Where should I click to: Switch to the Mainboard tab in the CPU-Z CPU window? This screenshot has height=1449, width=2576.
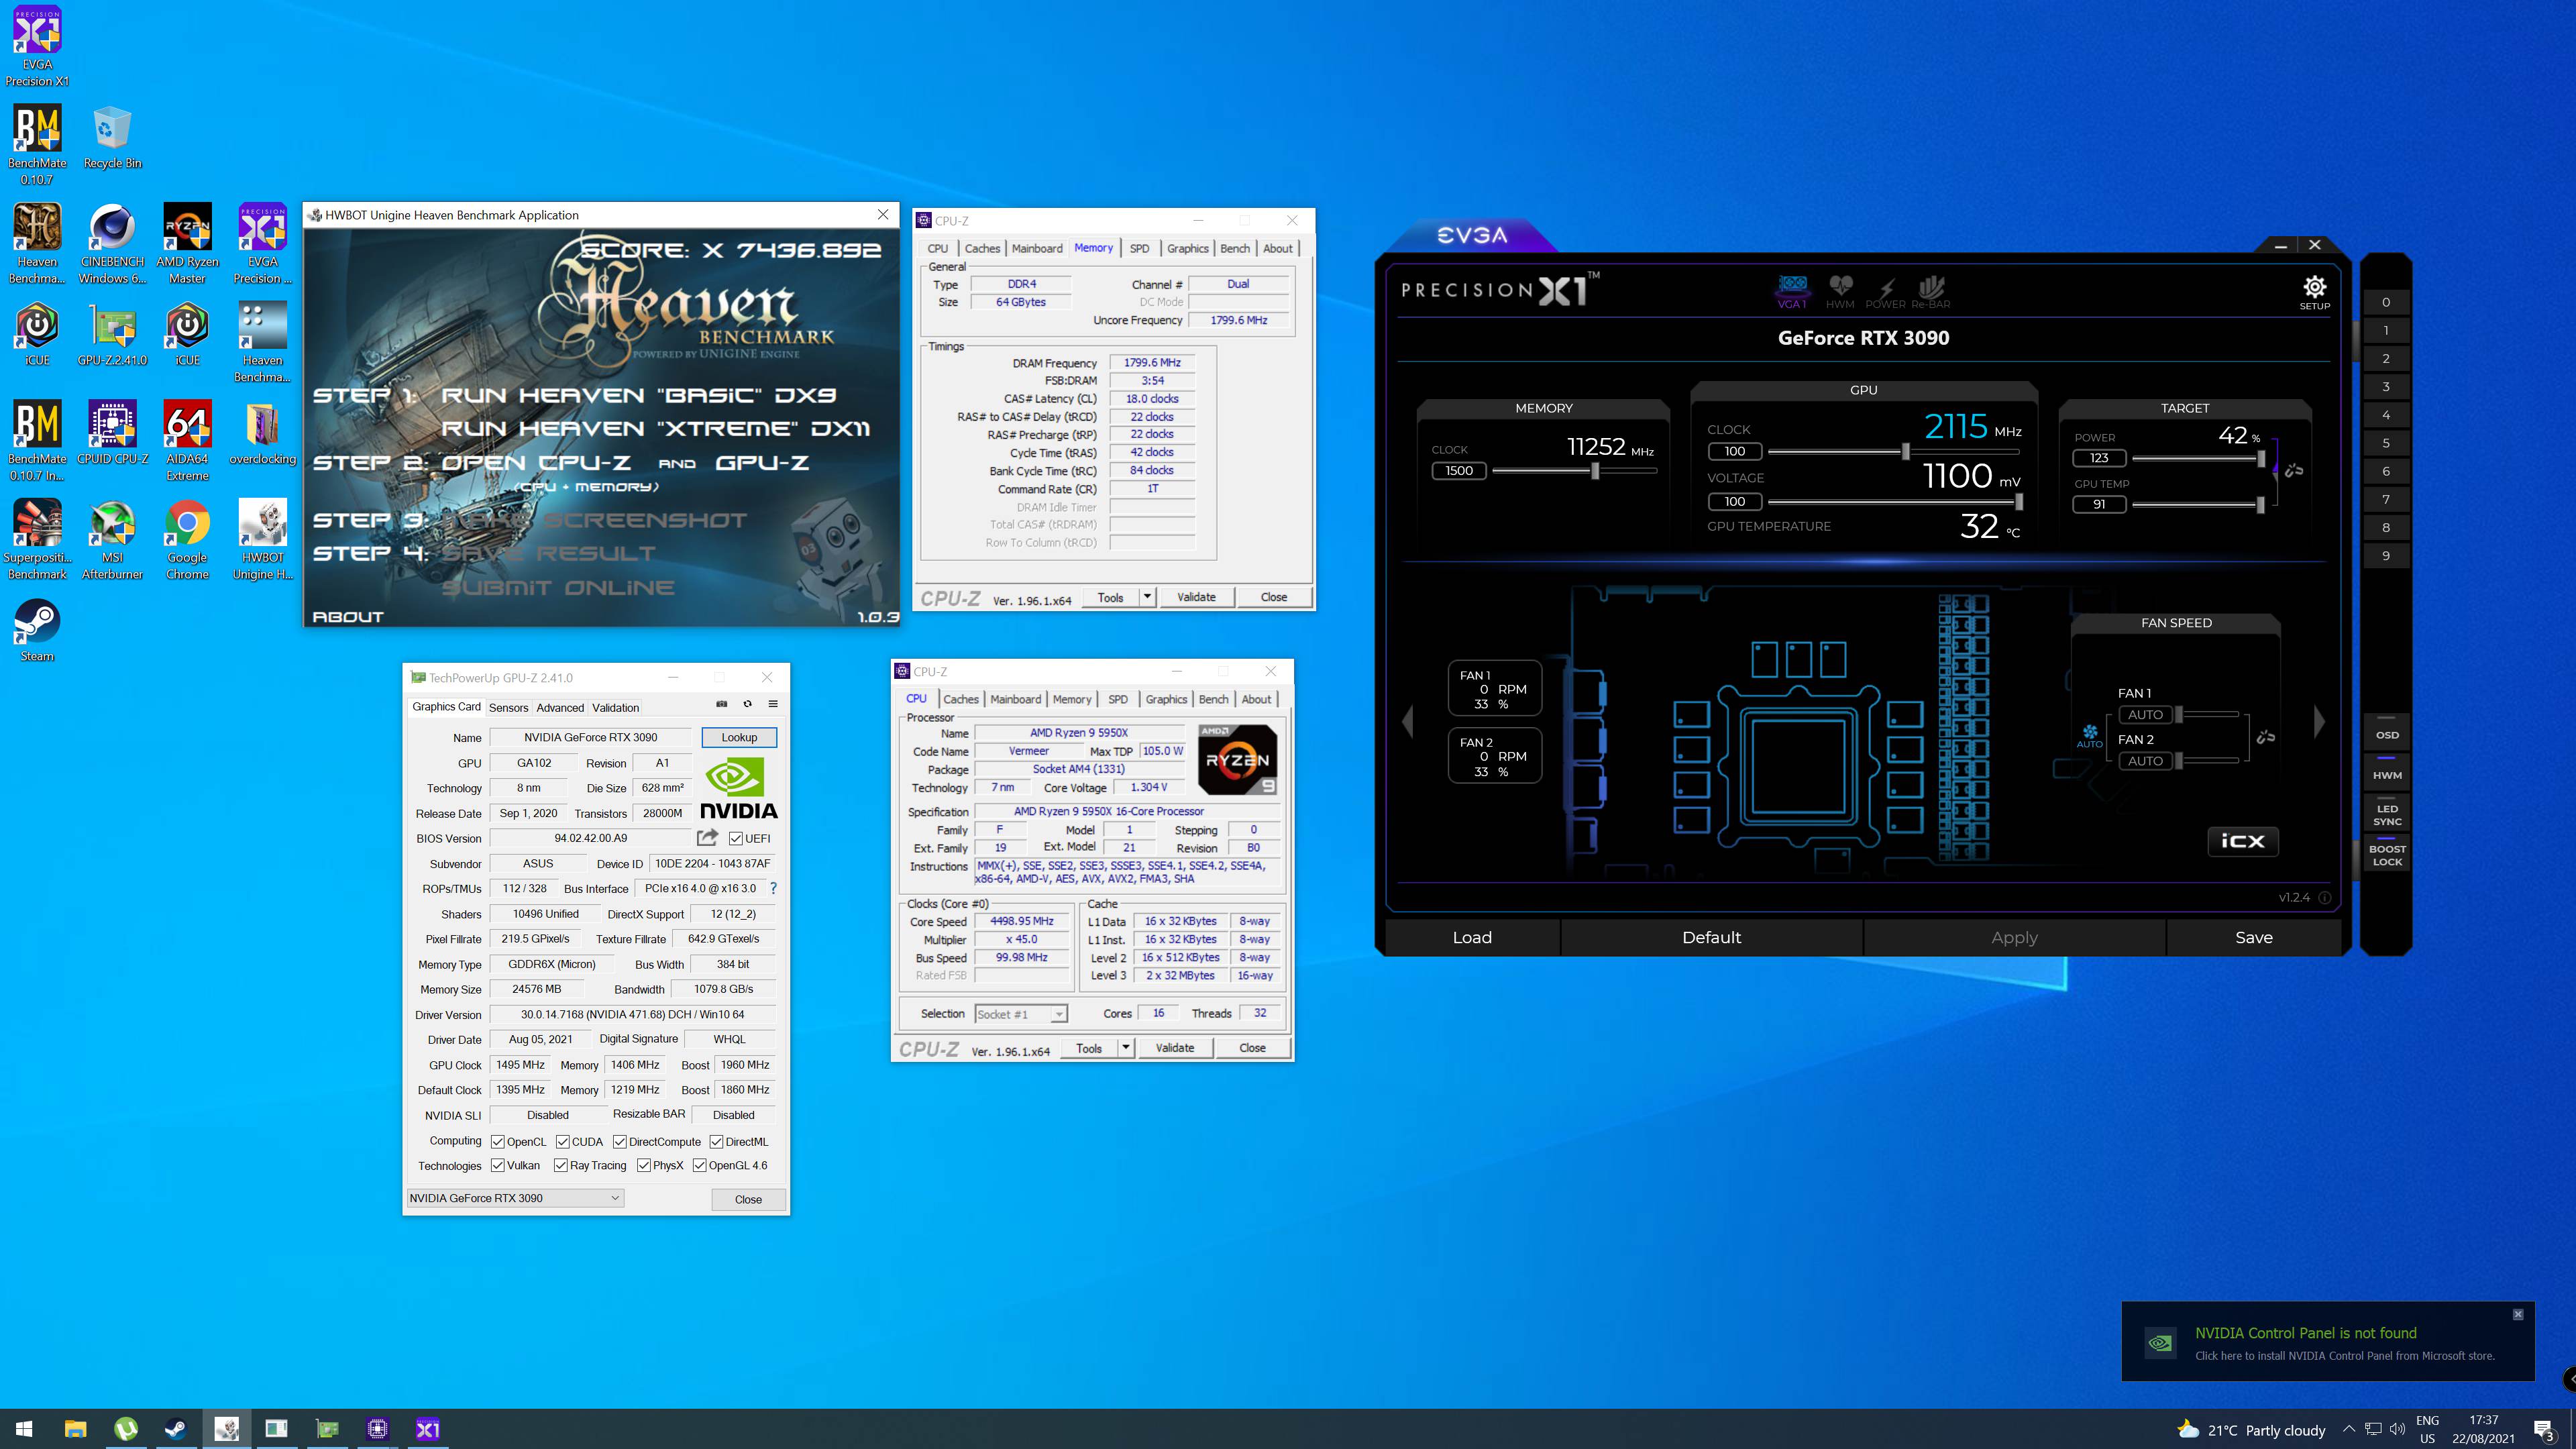click(1015, 699)
